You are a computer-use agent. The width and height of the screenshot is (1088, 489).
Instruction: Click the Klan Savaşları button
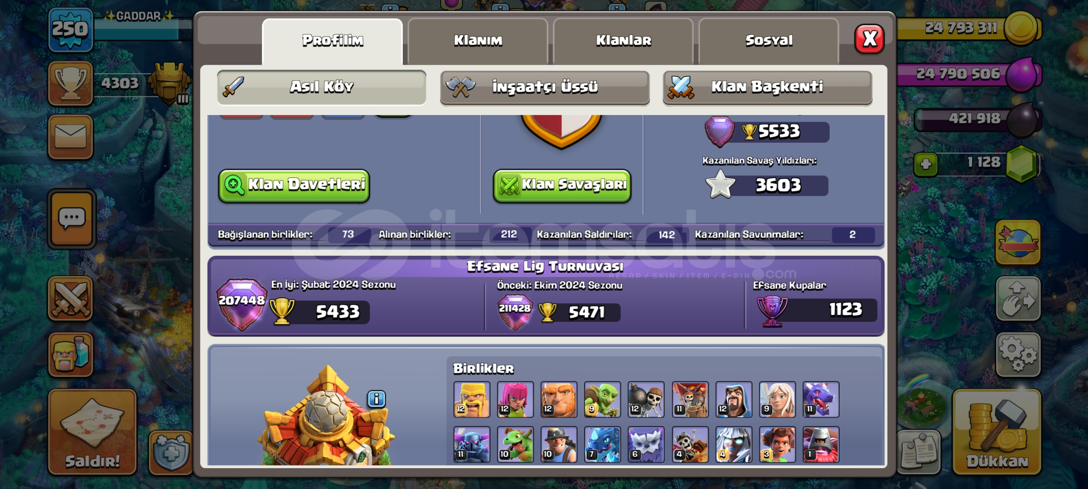[x=562, y=185]
